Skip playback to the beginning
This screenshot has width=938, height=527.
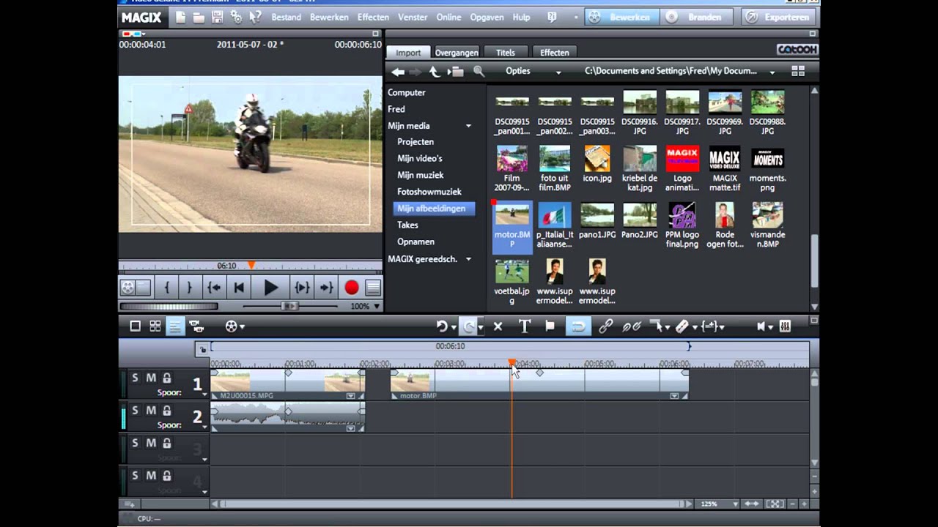point(239,288)
